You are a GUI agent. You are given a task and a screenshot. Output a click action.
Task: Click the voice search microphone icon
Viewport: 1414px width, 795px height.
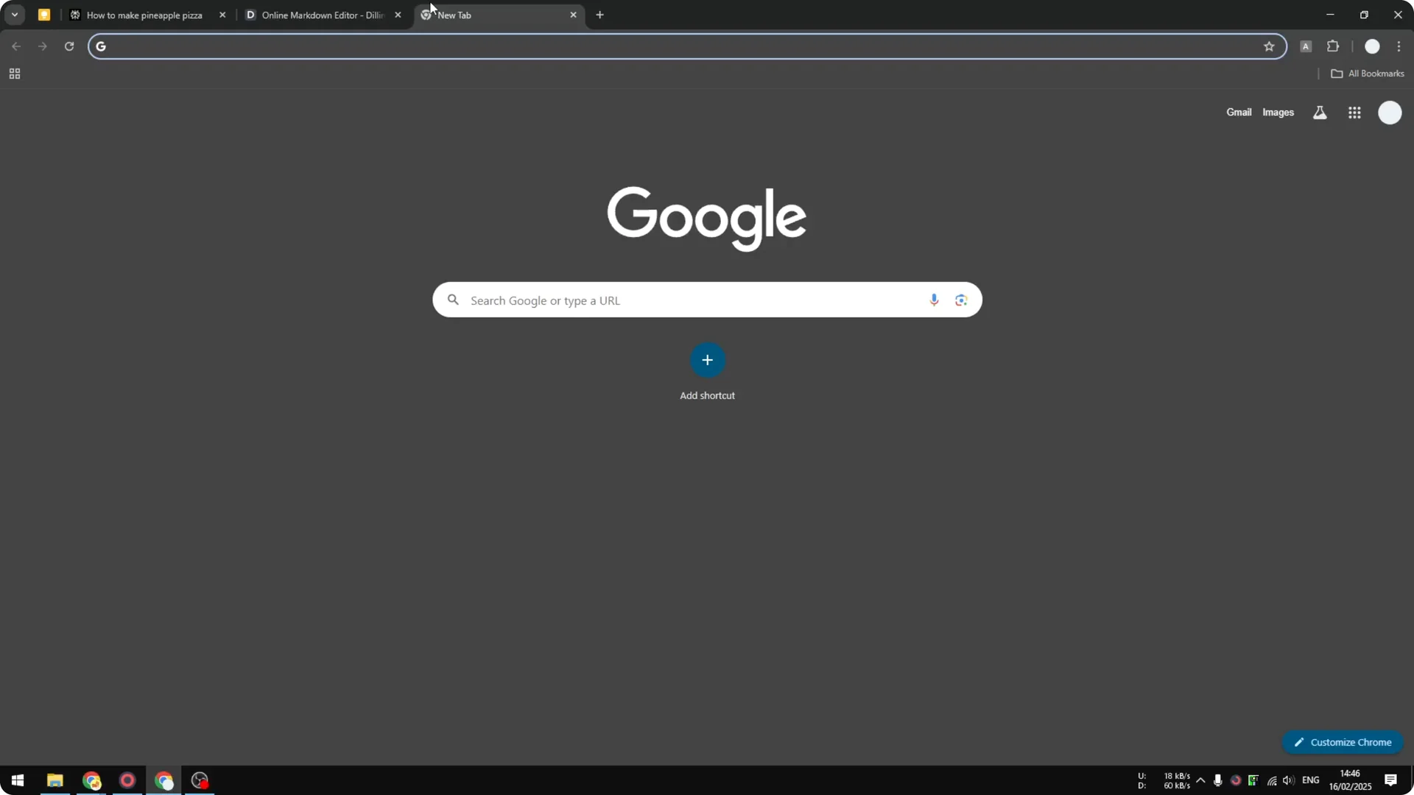[934, 300]
